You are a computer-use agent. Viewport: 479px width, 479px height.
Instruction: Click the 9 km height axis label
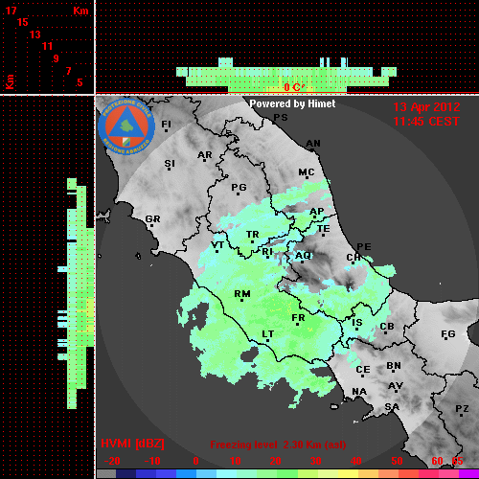coord(57,58)
